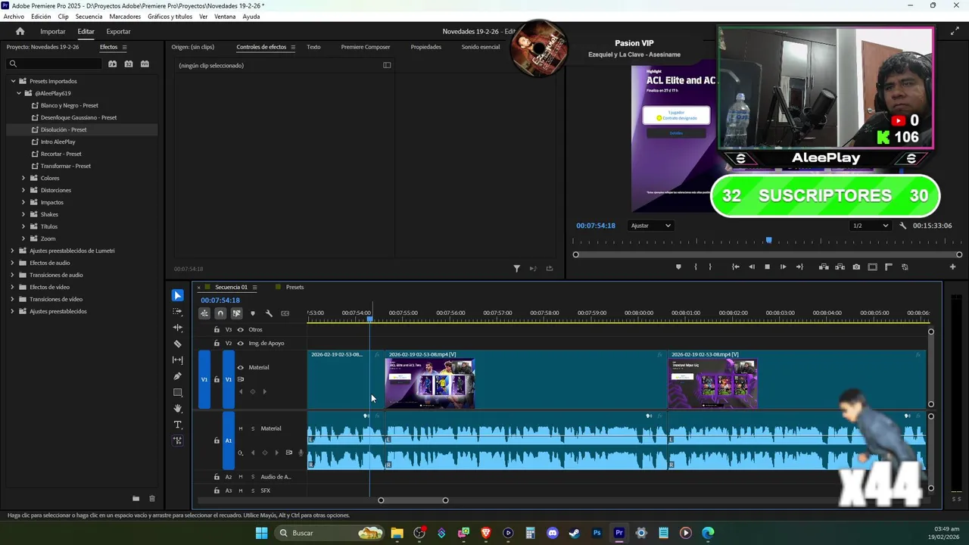
Task: Add marker using timeline marker icon
Action: pyautogui.click(x=252, y=313)
